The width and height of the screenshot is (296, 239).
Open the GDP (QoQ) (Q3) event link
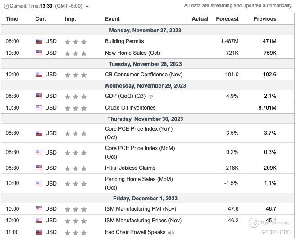tap(125, 96)
